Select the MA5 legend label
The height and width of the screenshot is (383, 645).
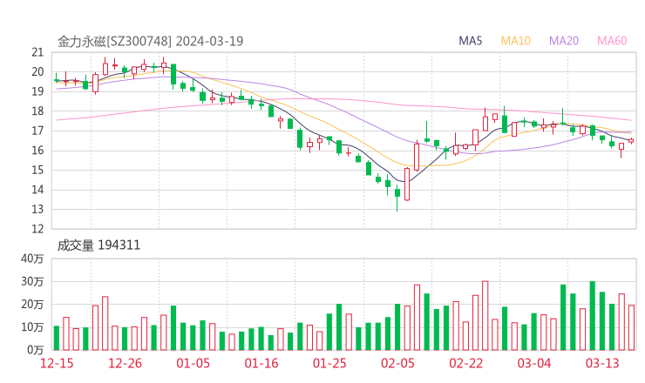point(470,41)
